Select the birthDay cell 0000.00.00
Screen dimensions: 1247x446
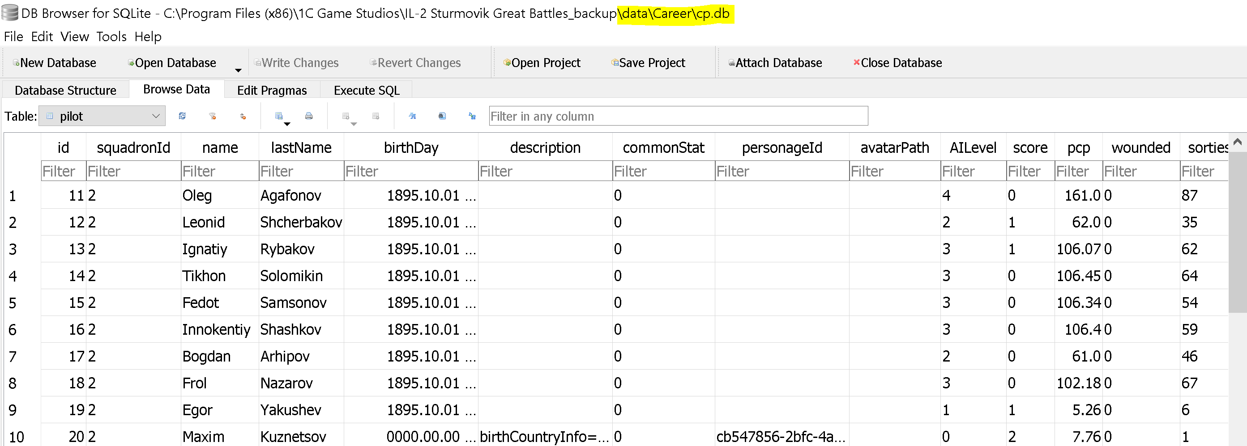coord(411,437)
